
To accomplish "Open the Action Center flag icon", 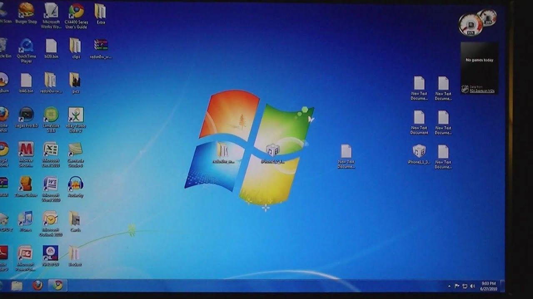I will pos(457,286).
